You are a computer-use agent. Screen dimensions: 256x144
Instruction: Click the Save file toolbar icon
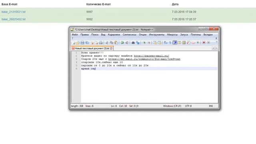pyautogui.click(x=82, y=43)
